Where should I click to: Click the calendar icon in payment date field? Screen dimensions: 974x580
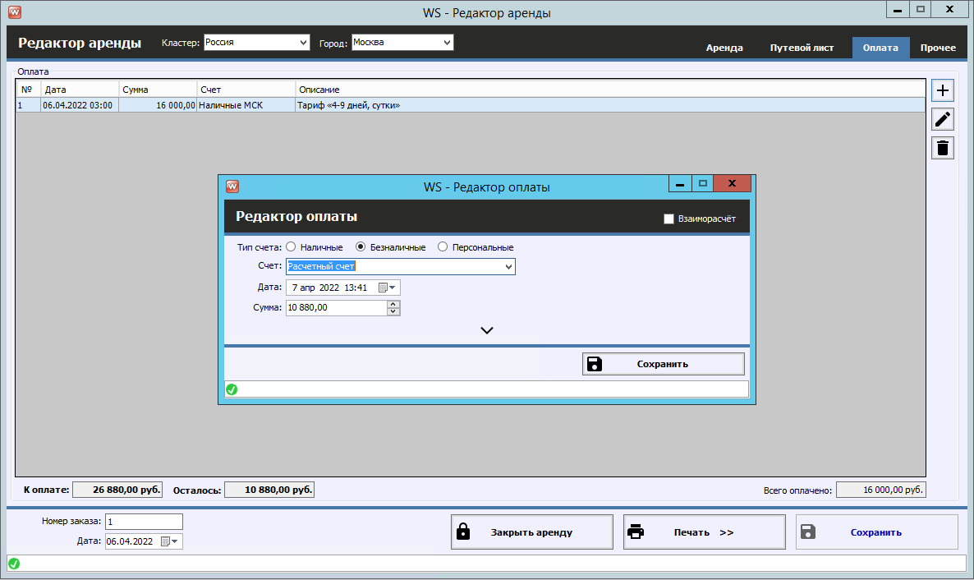point(384,288)
